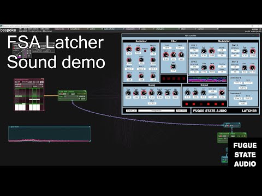The image size is (262, 196).
Task: Open the LFO 1 Shape selector
Action: (x=222, y=56)
